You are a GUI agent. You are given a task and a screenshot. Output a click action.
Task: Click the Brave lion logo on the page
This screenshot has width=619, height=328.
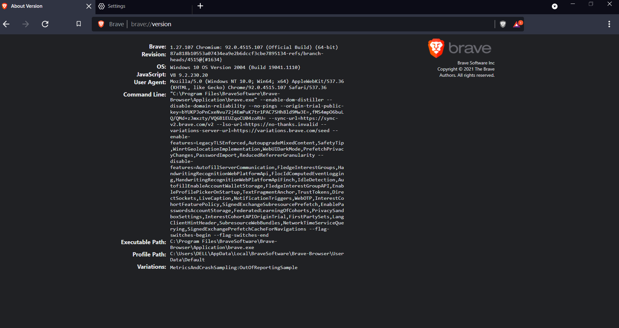(436, 48)
